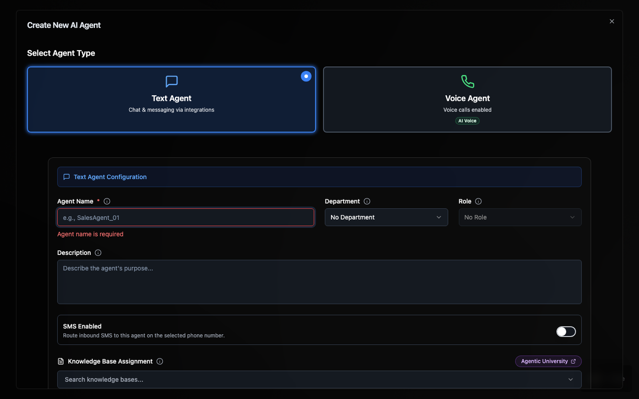The width and height of the screenshot is (639, 399).
Task: Click the info icon beside Agent Name
Action: 107,201
